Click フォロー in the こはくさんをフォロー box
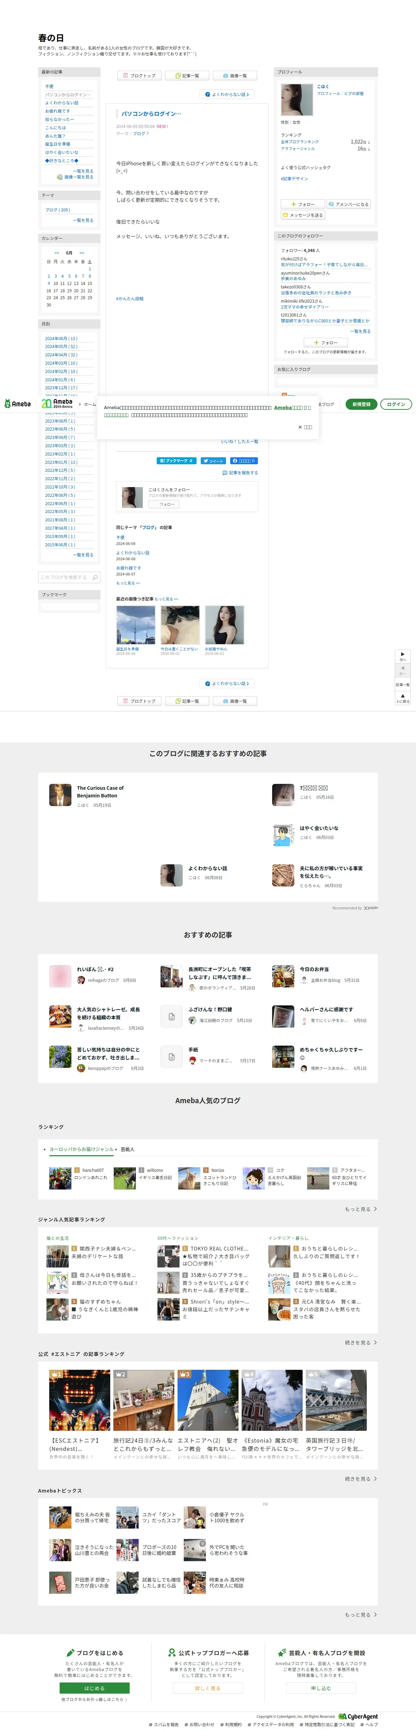This screenshot has width=416, height=1730. tap(164, 504)
